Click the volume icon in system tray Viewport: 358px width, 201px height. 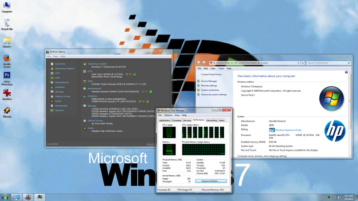pos(339,197)
